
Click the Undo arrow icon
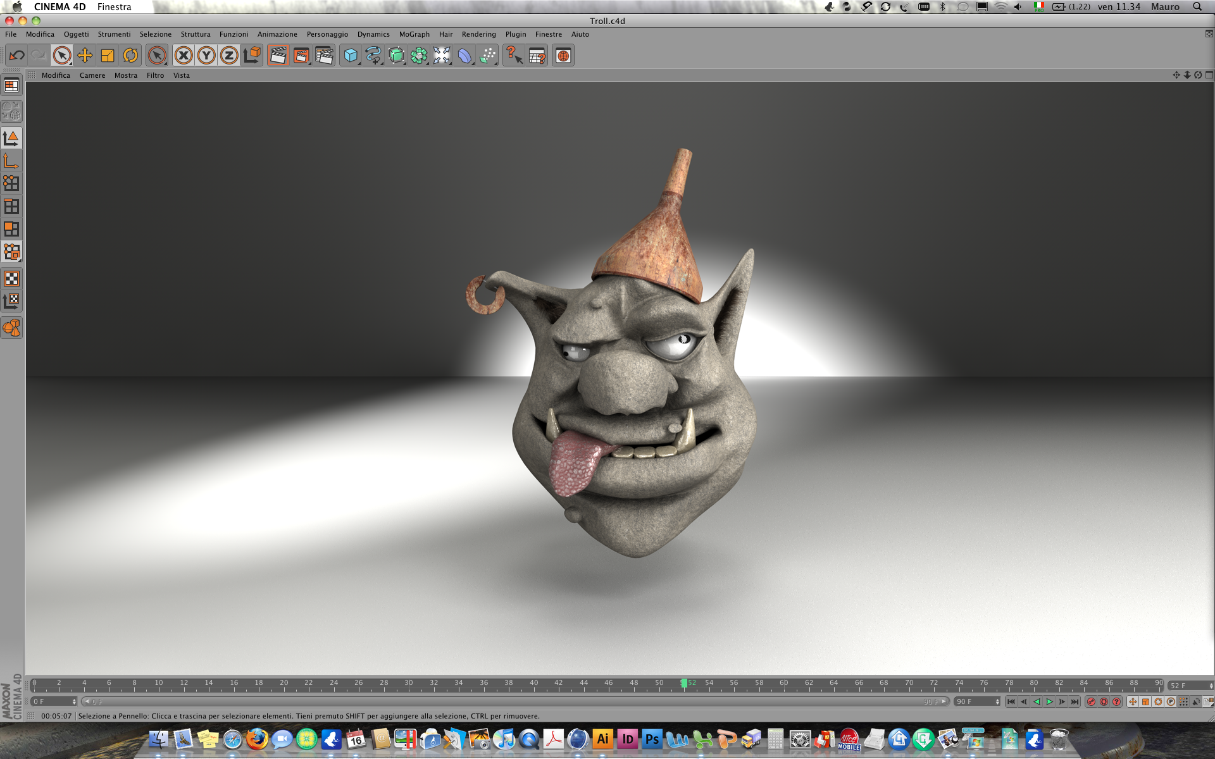(16, 56)
